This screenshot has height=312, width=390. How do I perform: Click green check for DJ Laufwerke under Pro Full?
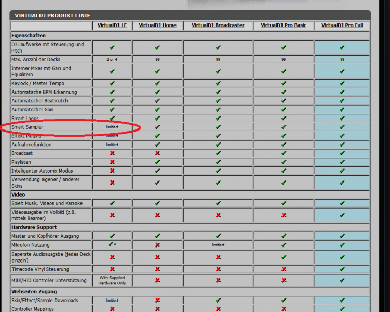point(342,47)
